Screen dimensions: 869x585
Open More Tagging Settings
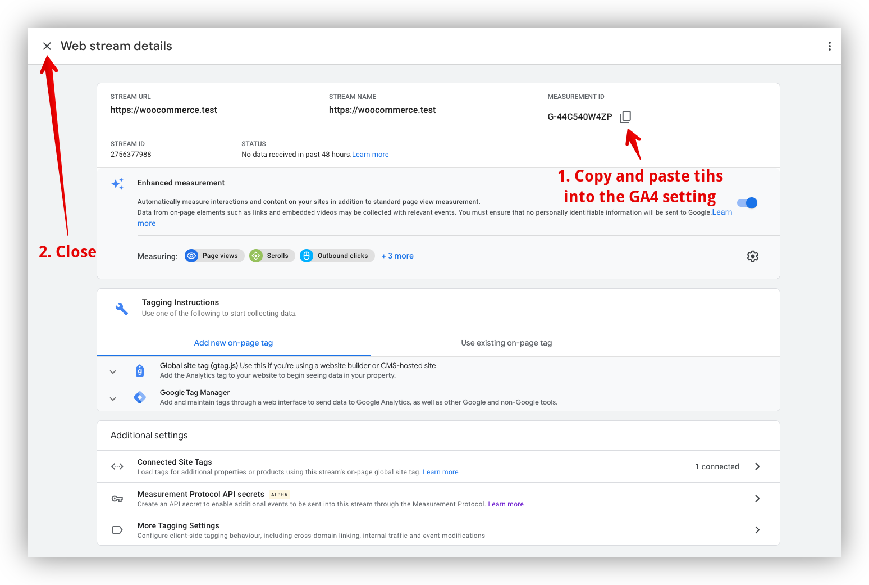[x=757, y=530]
